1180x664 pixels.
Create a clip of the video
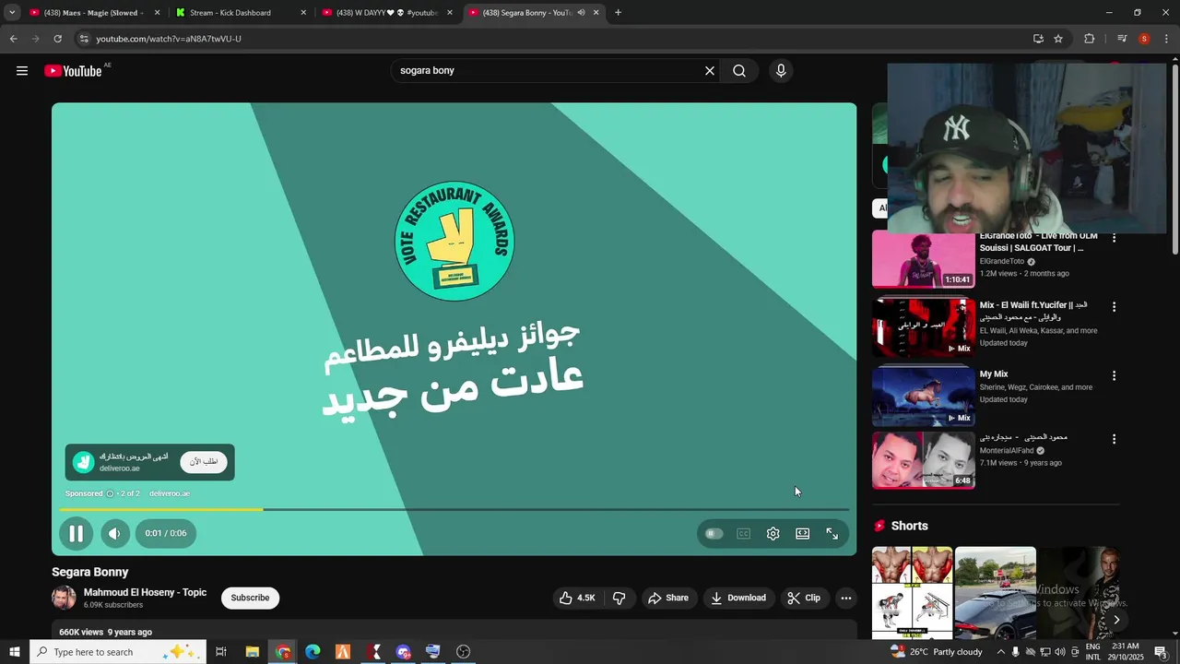(x=803, y=598)
